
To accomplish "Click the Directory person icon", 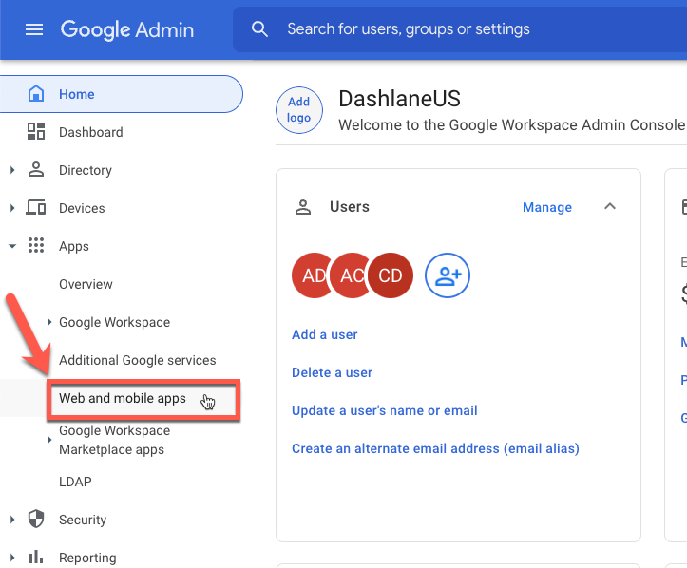I will (x=36, y=169).
